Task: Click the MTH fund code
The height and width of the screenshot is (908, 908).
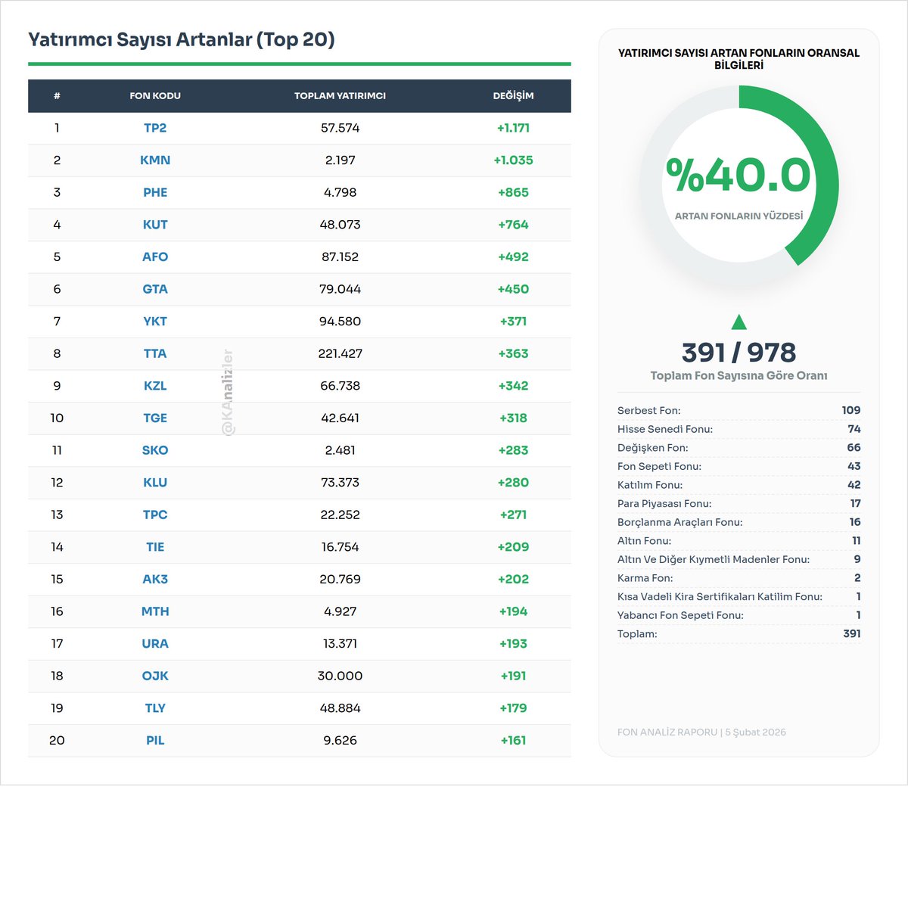Action: [x=155, y=611]
